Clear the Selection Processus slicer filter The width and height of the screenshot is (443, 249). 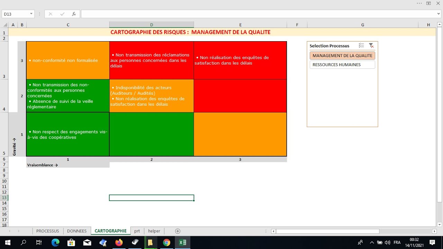pos(371,45)
